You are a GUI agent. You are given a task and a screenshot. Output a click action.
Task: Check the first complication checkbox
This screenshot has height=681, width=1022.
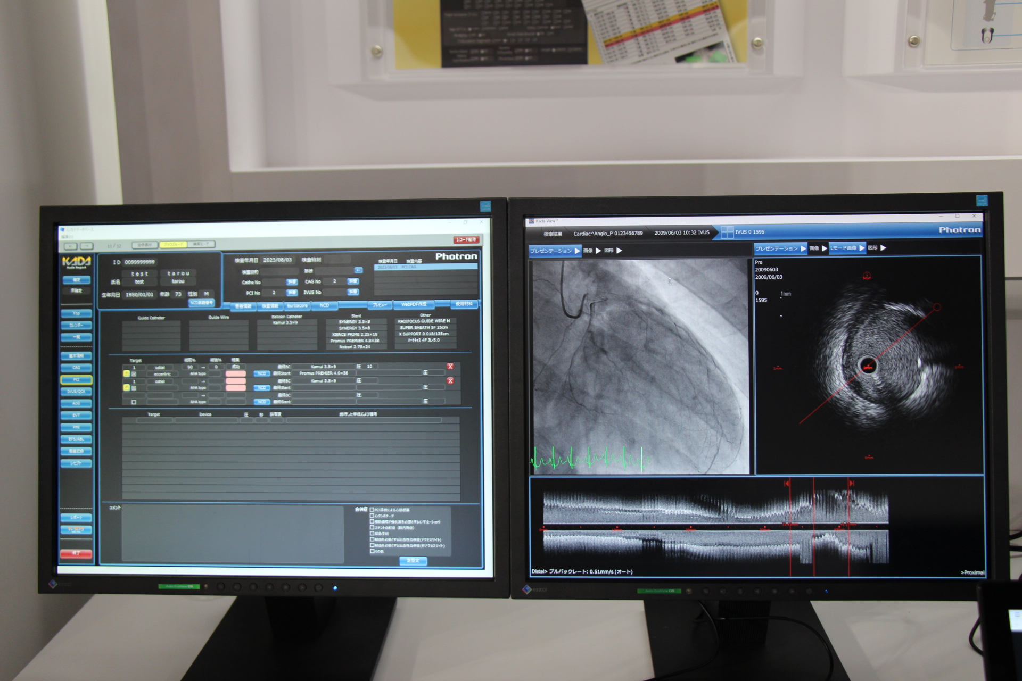(372, 510)
